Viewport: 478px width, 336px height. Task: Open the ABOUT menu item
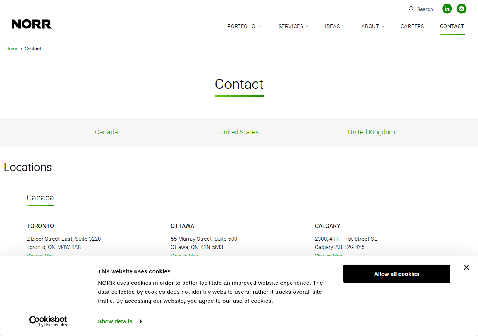tap(370, 26)
